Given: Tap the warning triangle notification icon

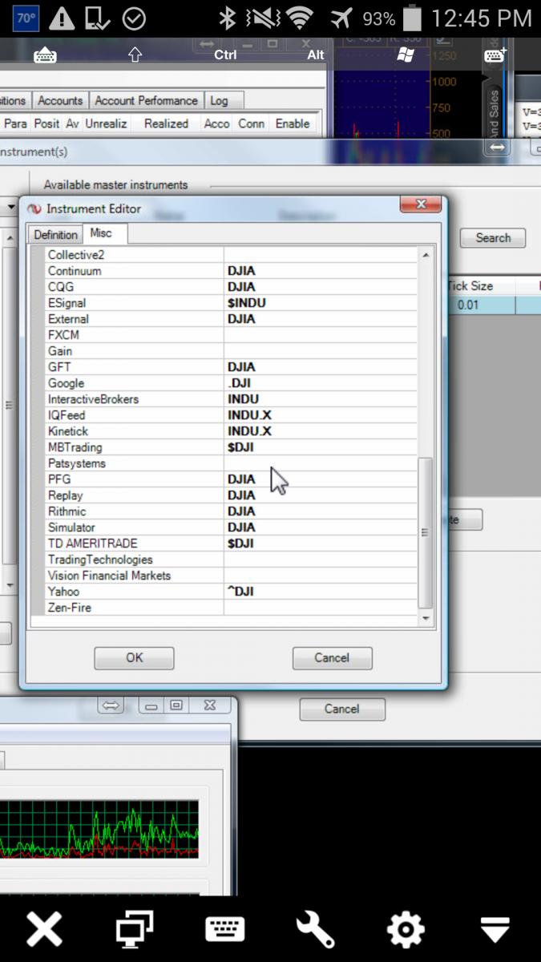Looking at the screenshot, I should tap(62, 18).
